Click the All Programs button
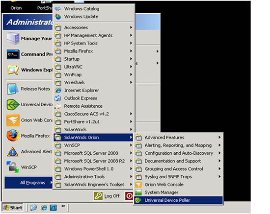The width and height of the screenshot is (270, 214). 28,183
